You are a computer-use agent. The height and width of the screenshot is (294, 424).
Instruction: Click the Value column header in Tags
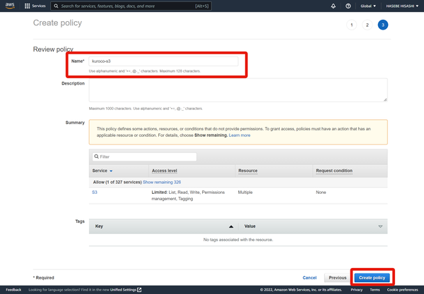(x=250, y=226)
